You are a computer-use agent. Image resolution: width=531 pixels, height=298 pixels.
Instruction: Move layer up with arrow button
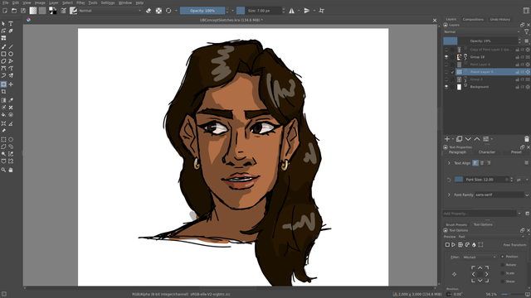[477, 139]
